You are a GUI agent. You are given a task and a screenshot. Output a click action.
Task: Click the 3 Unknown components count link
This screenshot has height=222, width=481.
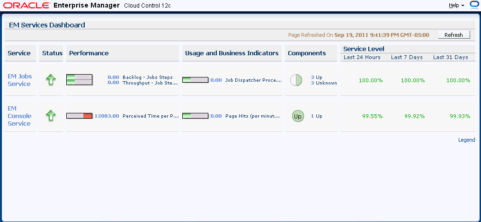324,83
